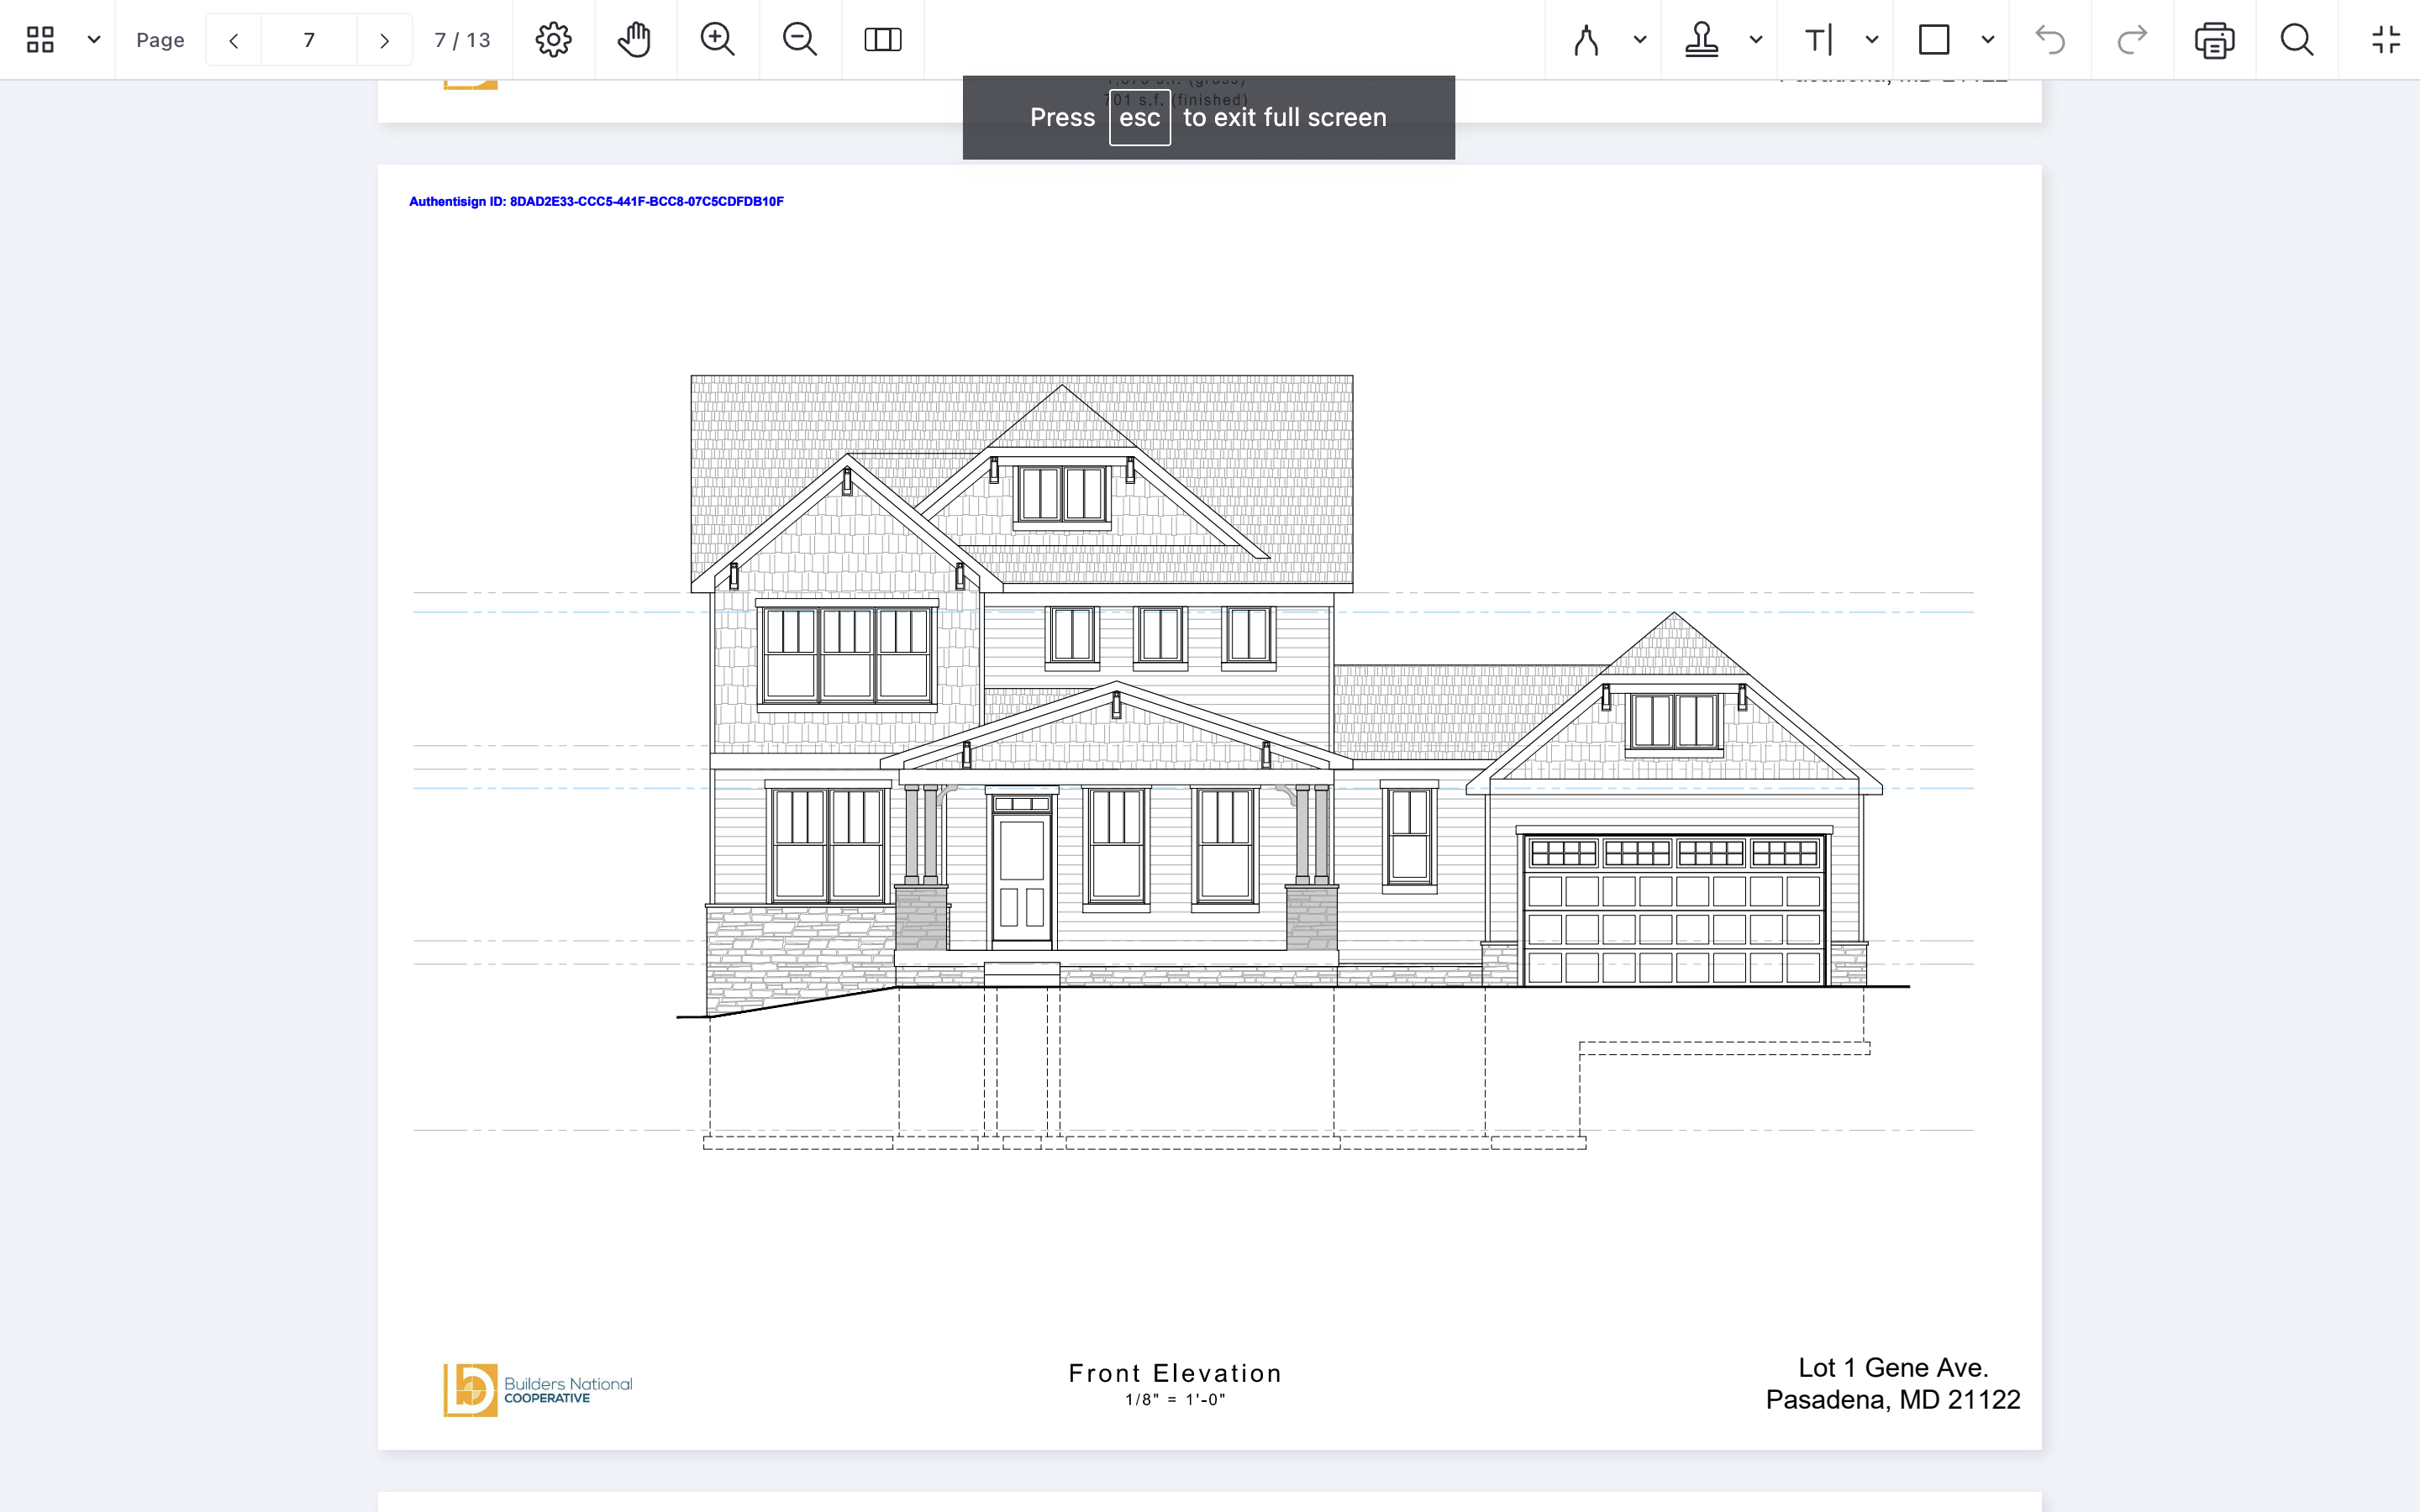Click the Authentisign ID text
Image resolution: width=2420 pixels, height=1512 pixels.
[596, 202]
